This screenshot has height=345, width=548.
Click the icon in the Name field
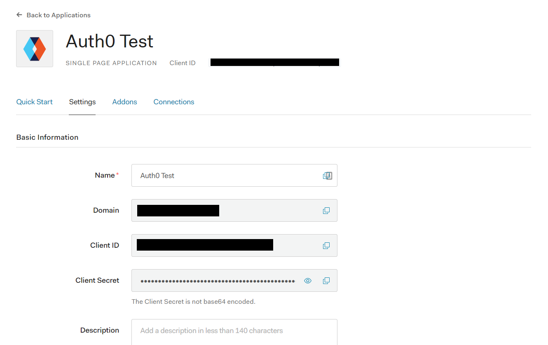(327, 176)
